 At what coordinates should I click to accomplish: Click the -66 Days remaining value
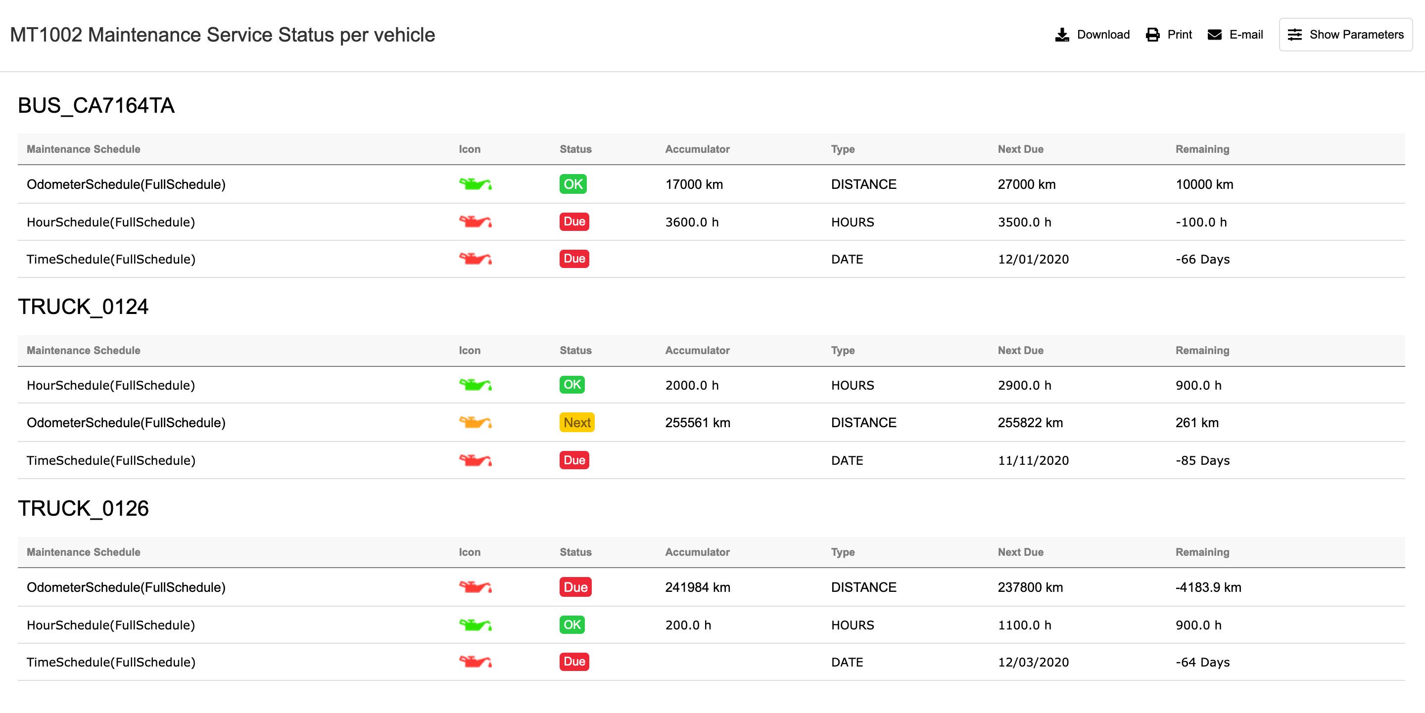pyautogui.click(x=1203, y=259)
